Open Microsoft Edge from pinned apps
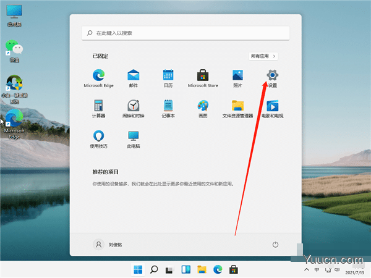Image resolution: width=371 pixels, height=278 pixels. tap(98, 78)
